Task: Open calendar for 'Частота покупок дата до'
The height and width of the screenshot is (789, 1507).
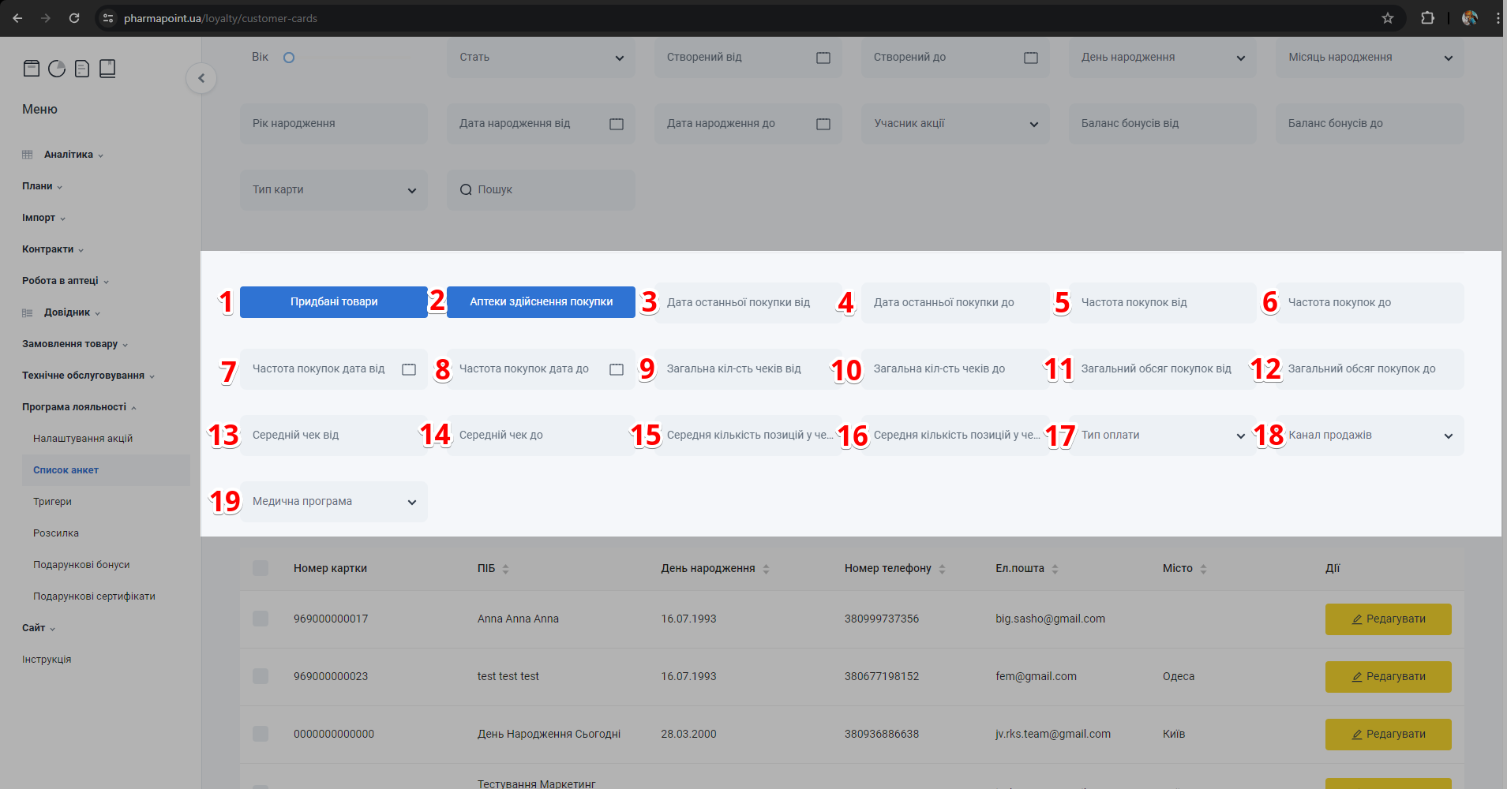Action: coord(616,369)
